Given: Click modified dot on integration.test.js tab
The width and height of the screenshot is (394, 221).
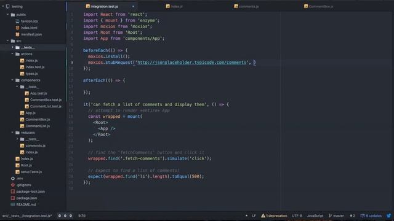Looking at the screenshot, I should point(133,6).
